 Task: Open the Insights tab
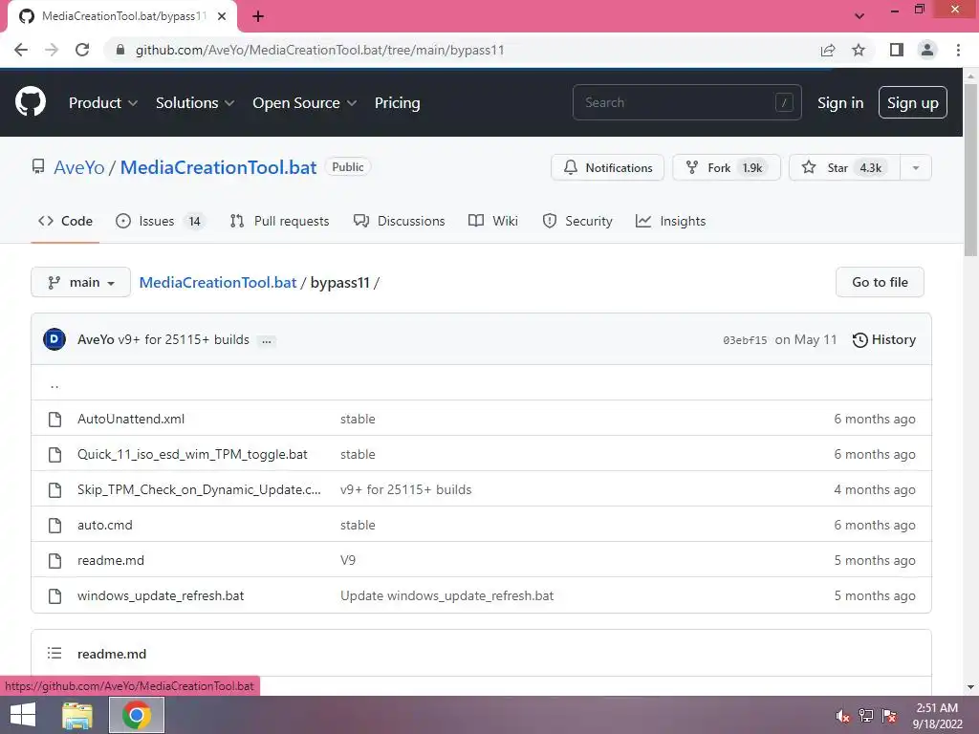pos(670,221)
